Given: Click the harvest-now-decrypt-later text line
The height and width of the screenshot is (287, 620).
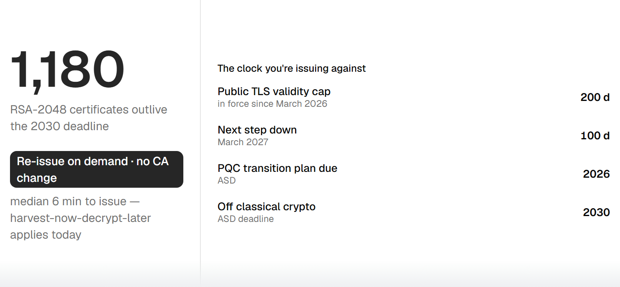Looking at the screenshot, I should (80, 218).
